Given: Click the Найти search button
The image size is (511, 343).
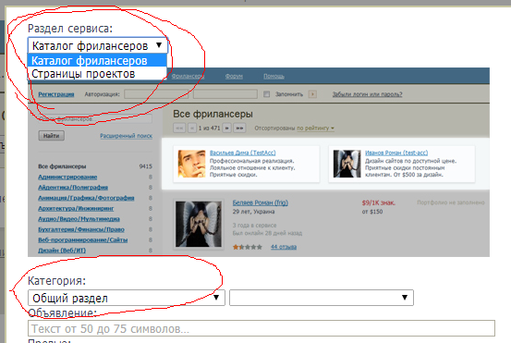Looking at the screenshot, I should pyautogui.click(x=51, y=136).
